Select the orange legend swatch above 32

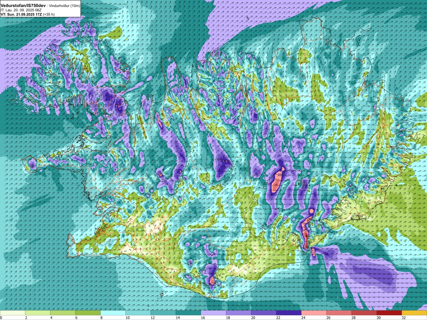[414, 313]
